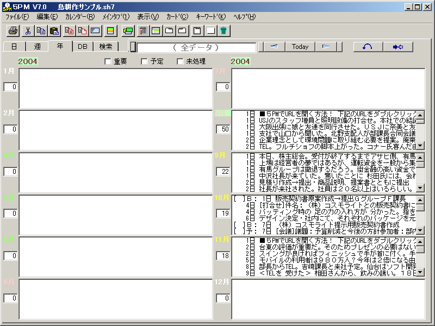Click the dotted grid table icon
The image size is (435, 326).
click(x=143, y=31)
